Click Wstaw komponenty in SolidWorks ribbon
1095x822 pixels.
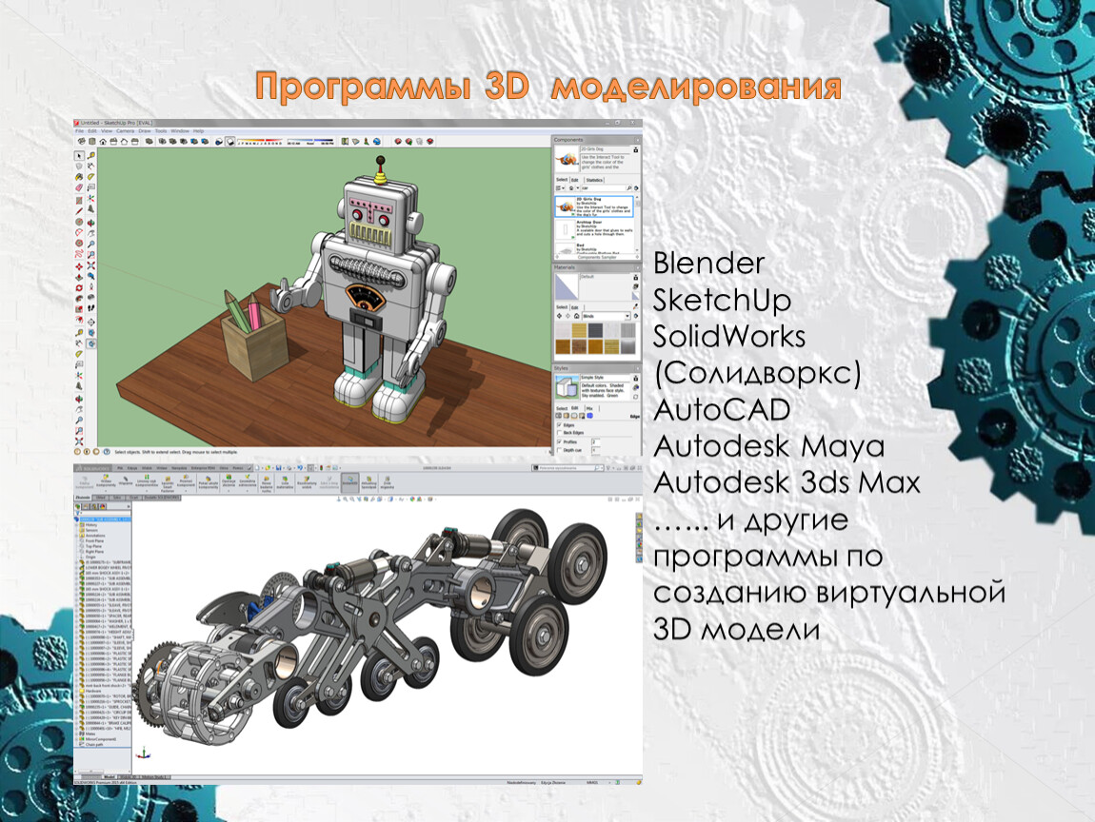coord(106,481)
